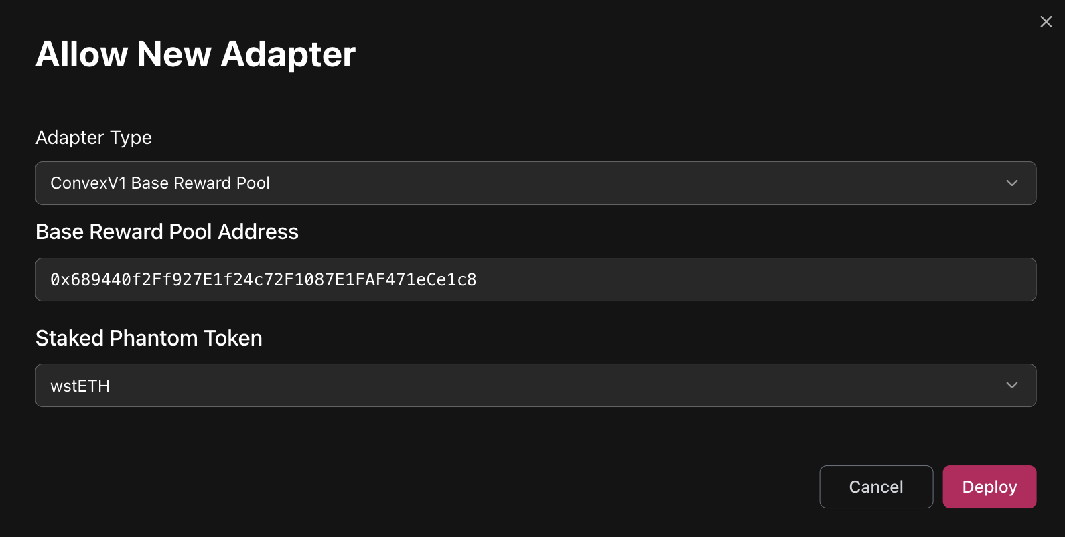Viewport: 1065px width, 537px height.
Task: Open the Adapter Type dropdown
Action: point(535,183)
